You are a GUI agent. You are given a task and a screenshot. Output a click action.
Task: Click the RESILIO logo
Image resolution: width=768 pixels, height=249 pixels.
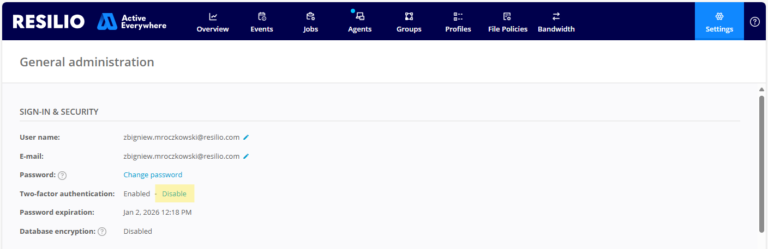coord(49,22)
